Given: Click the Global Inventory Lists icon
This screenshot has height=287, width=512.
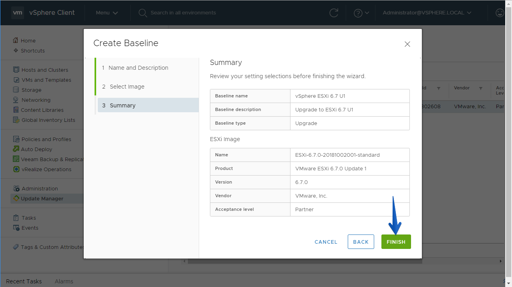Looking at the screenshot, I should tap(16, 120).
